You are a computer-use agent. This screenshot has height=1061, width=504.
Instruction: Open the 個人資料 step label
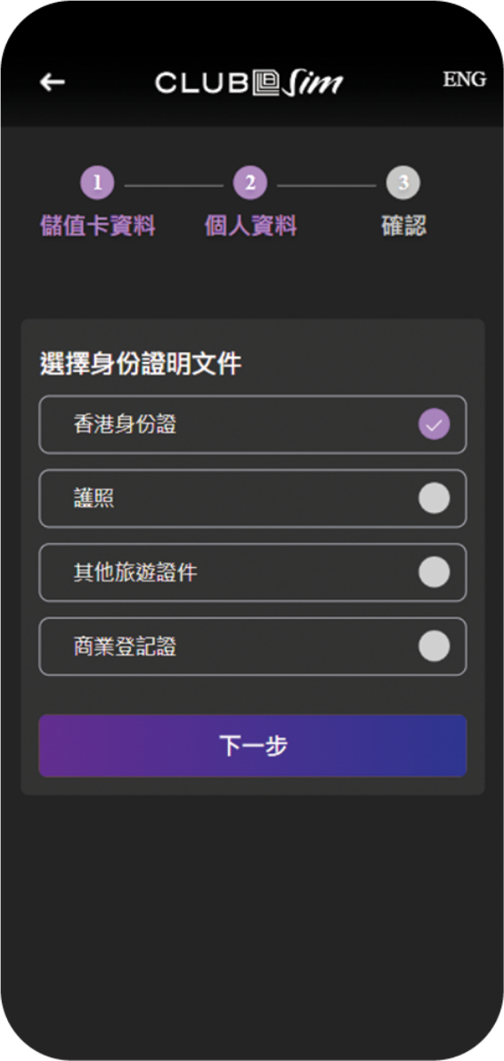pyautogui.click(x=250, y=226)
